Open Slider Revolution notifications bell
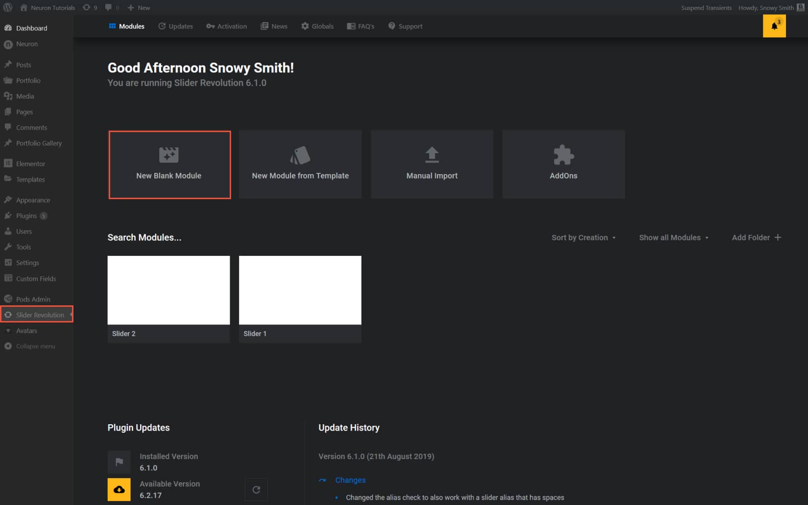This screenshot has height=505, width=808. click(774, 25)
